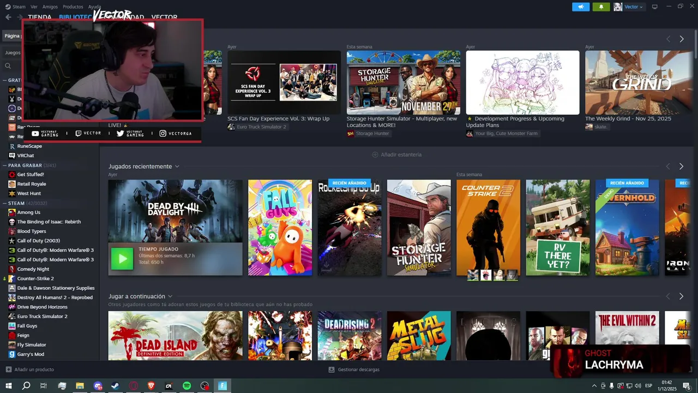Open The Weekly Grind Nov 25 news

click(x=637, y=82)
